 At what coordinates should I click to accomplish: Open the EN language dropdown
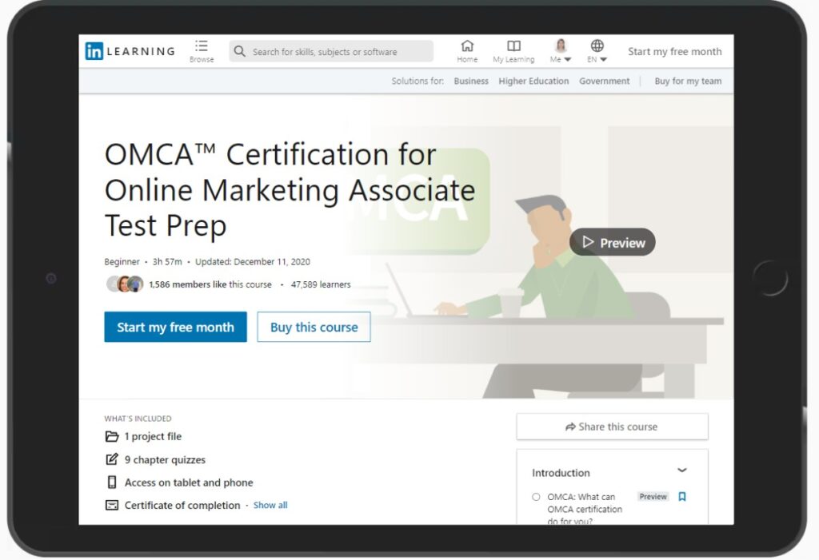tap(603, 58)
